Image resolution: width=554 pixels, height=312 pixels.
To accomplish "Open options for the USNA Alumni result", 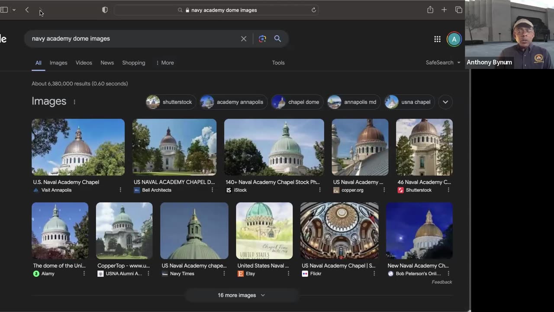I will tap(148, 273).
